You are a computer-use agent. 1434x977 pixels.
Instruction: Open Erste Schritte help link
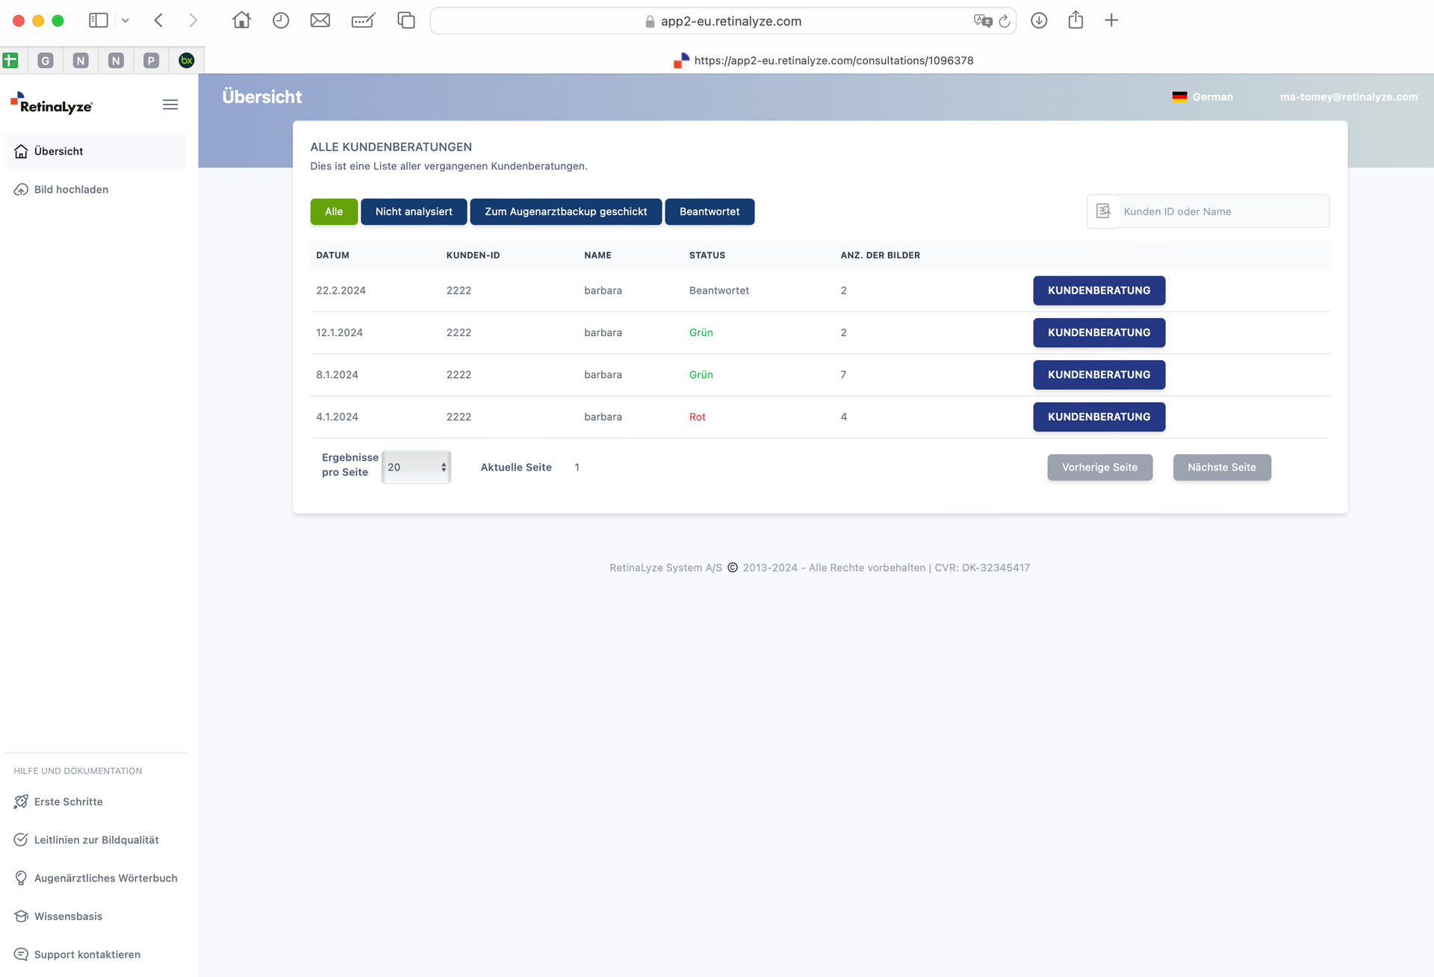[x=68, y=801]
